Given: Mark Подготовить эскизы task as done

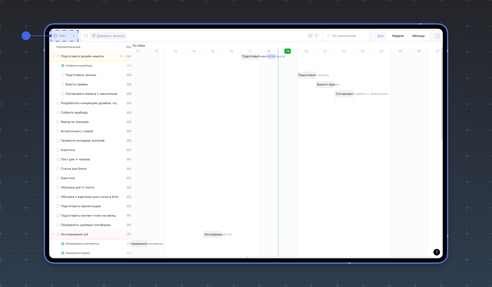Looking at the screenshot, I should 63,75.
